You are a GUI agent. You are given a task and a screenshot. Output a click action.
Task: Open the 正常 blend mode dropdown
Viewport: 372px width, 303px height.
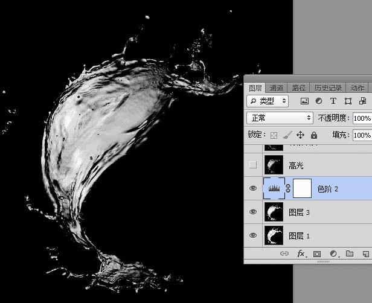(x=280, y=118)
